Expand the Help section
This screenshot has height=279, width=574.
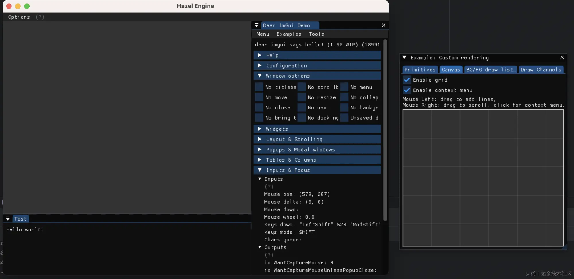[317, 55]
